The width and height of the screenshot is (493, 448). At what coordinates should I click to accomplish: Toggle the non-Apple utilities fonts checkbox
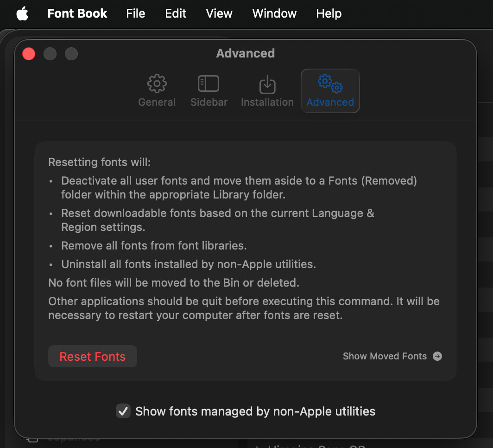pyautogui.click(x=123, y=411)
